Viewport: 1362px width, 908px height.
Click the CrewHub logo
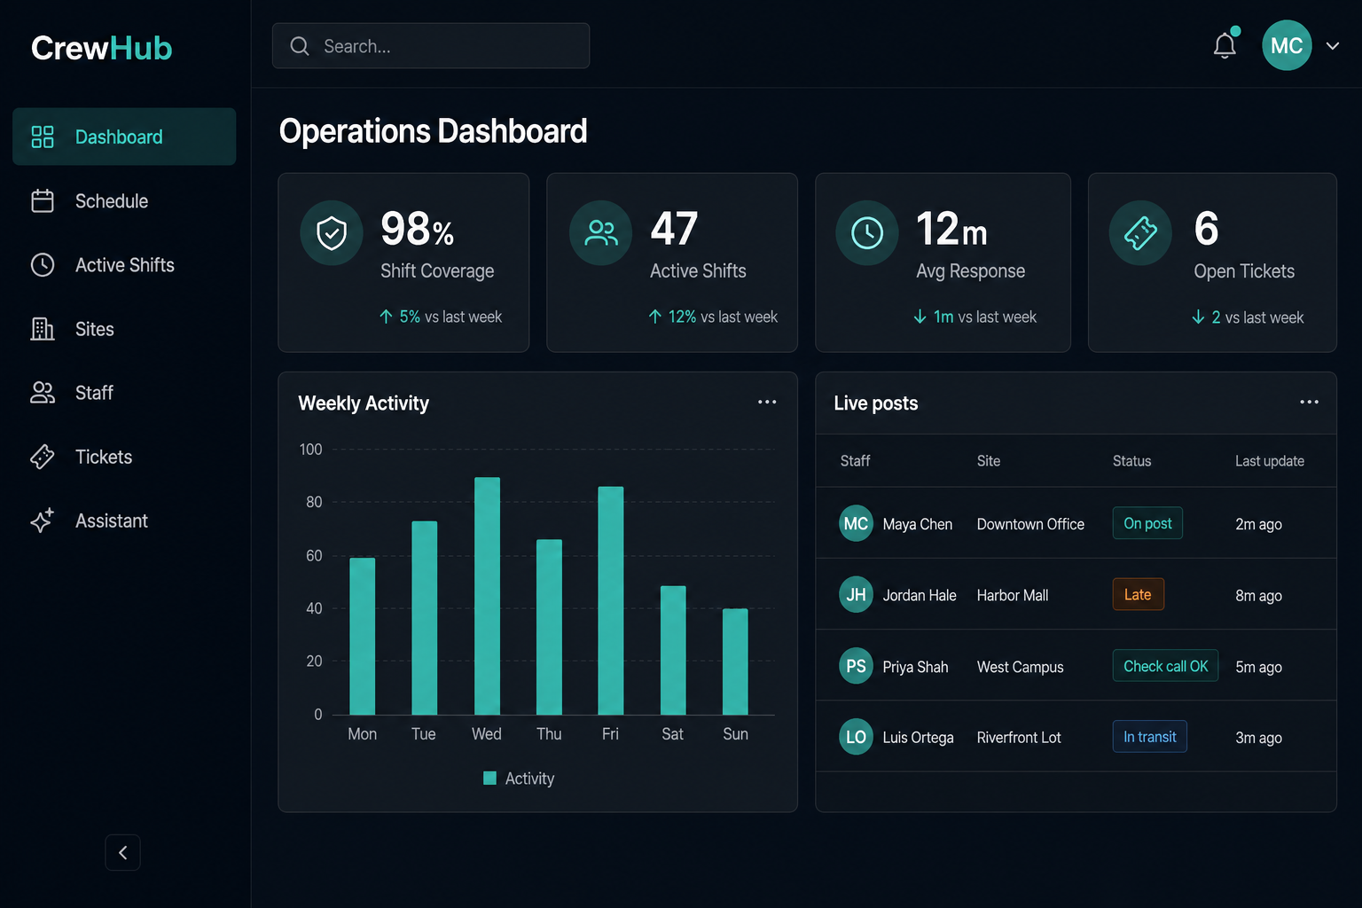(101, 48)
